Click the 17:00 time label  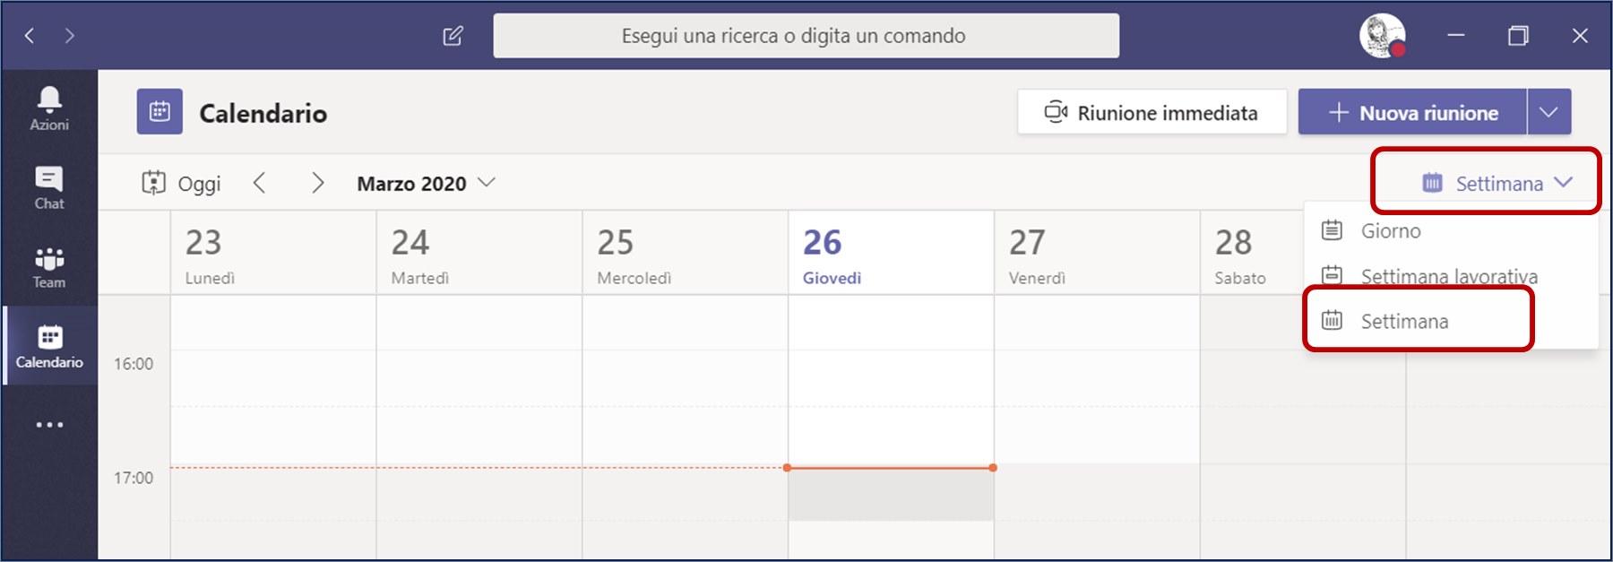tap(134, 478)
